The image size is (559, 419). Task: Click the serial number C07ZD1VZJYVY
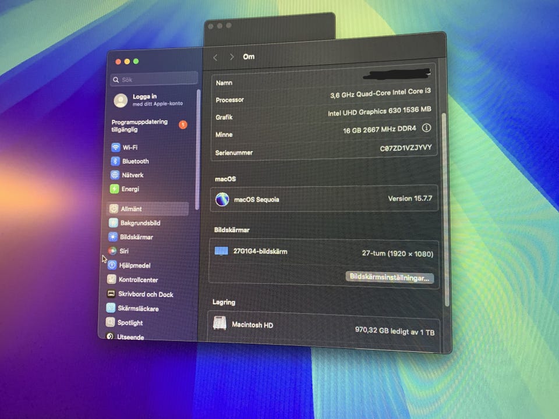pos(406,148)
